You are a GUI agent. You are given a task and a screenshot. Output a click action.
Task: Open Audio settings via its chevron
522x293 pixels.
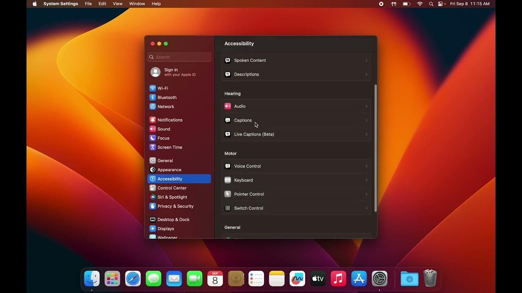click(x=366, y=106)
